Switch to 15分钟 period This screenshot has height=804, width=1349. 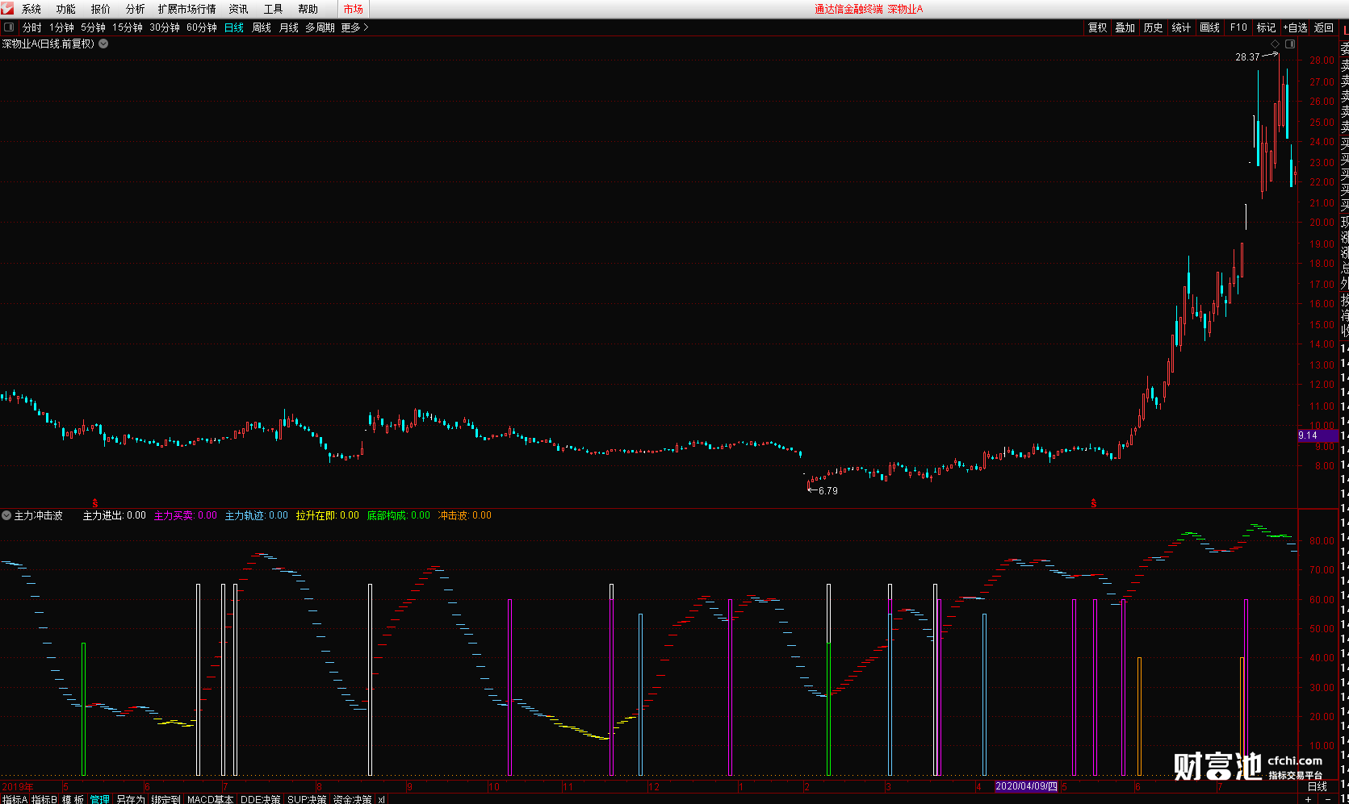point(128,27)
